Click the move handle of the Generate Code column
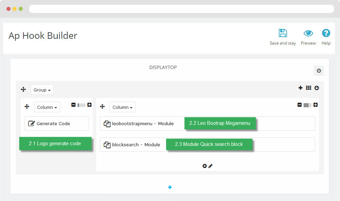Screen dimensions: 340x201 27,106
